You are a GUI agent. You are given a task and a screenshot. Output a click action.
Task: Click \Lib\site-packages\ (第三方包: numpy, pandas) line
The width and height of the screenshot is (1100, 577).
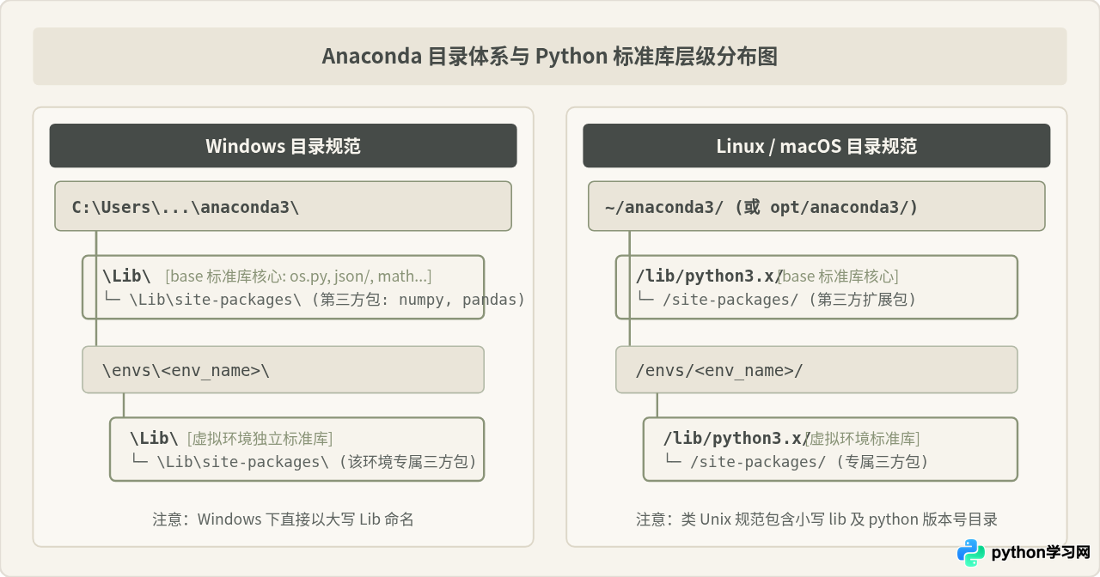tap(314, 300)
